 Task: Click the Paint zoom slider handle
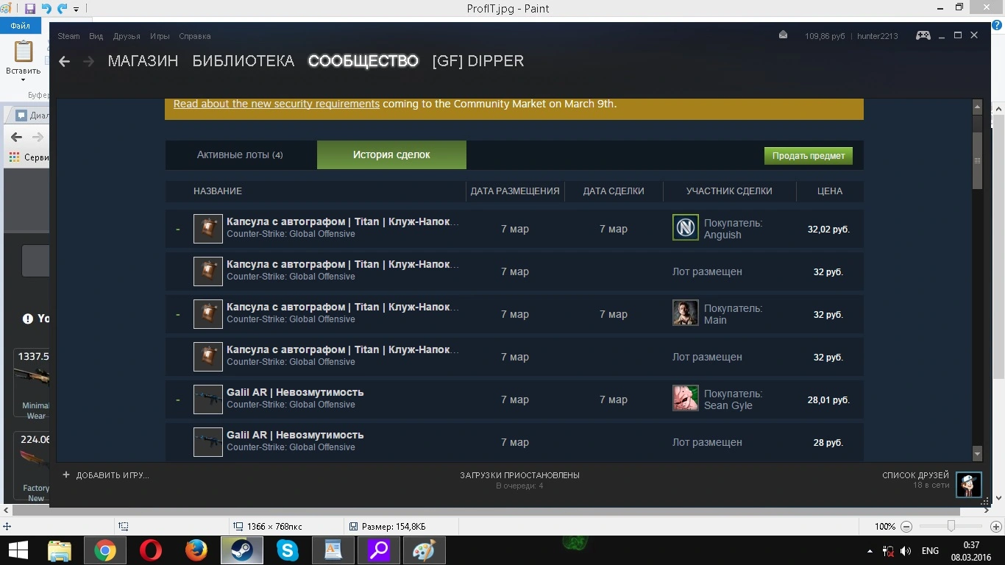point(951,527)
